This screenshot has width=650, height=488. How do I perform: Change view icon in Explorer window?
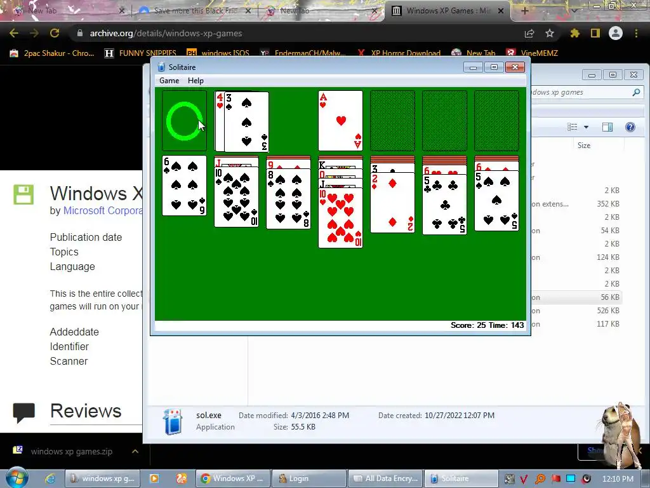(573, 127)
